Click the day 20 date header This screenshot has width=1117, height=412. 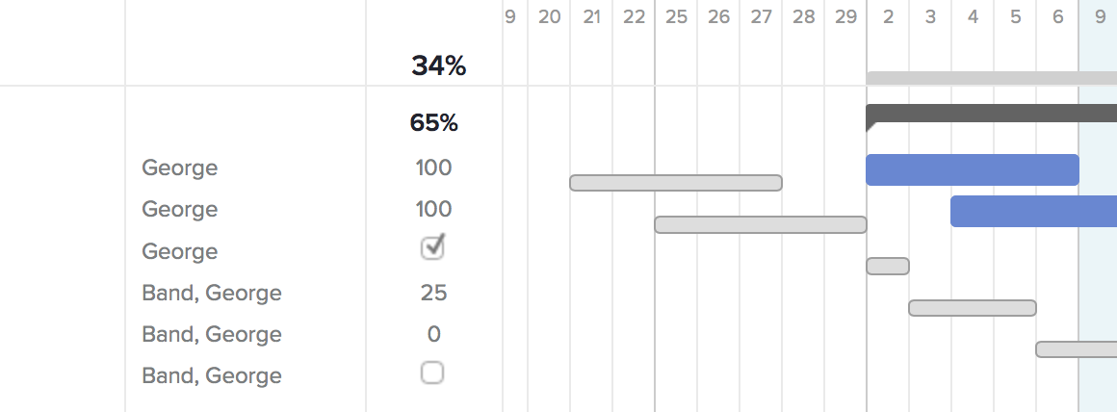549,16
